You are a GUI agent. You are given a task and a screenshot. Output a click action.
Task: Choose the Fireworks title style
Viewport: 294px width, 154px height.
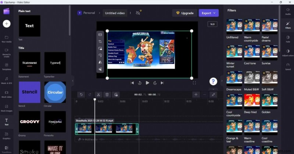(55, 122)
